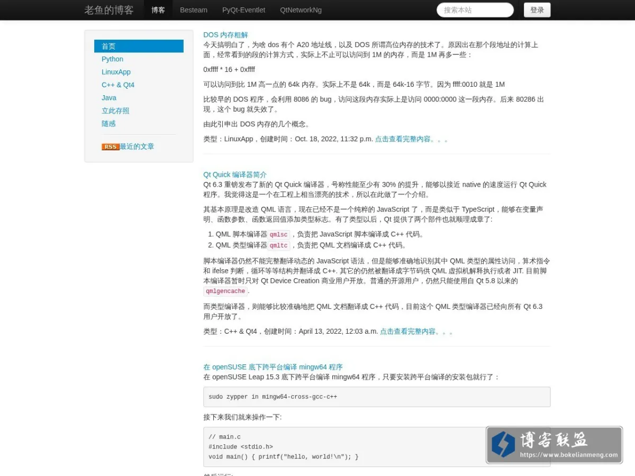
Task: Open the 随感 category
Action: (108, 123)
